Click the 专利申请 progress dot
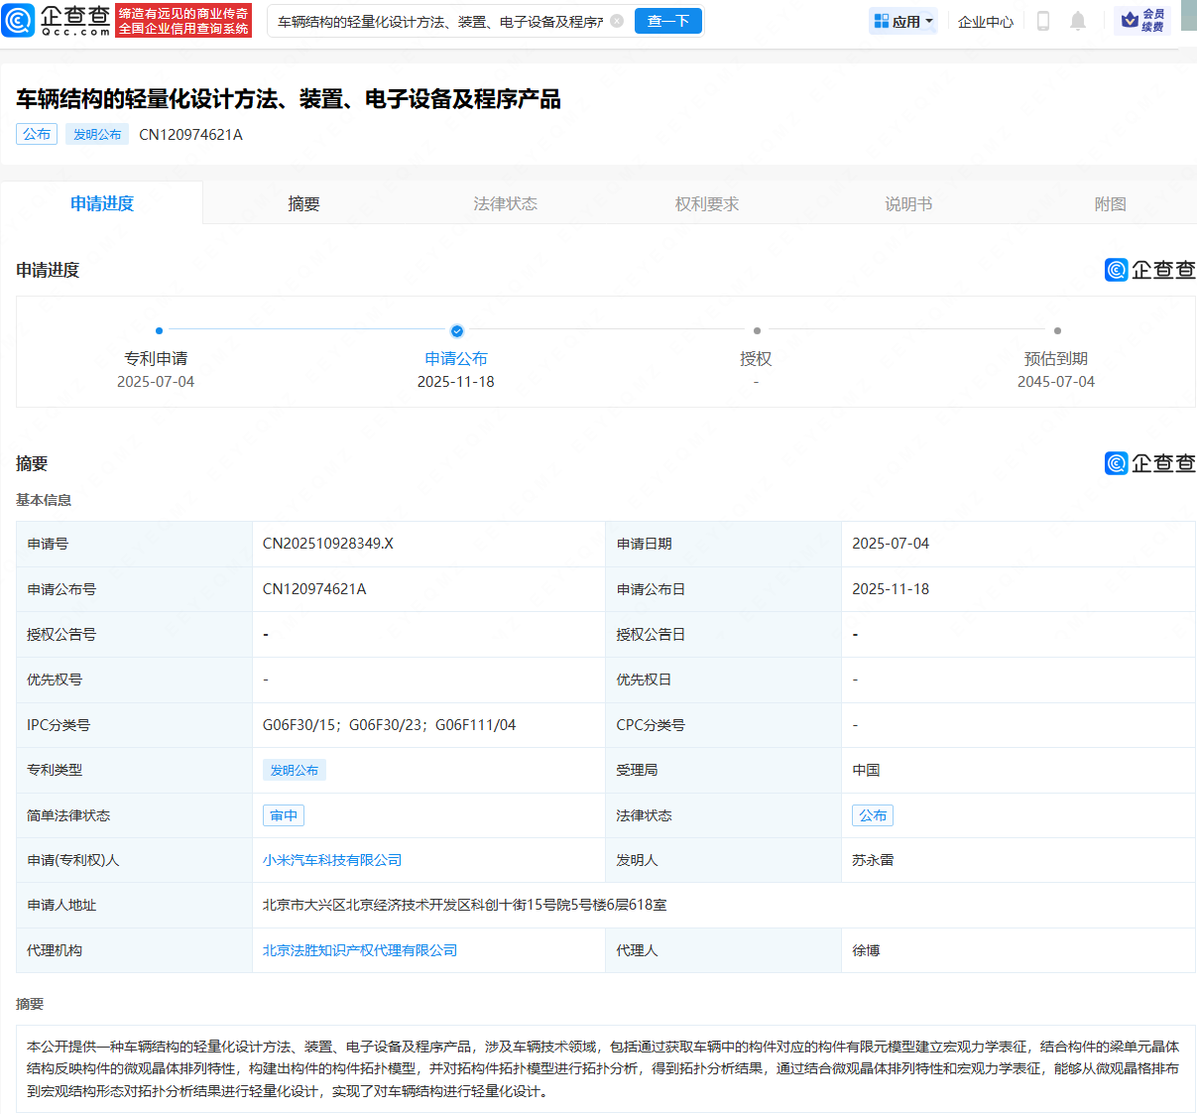Viewport: 1197px width, 1114px height. pyautogui.click(x=159, y=331)
